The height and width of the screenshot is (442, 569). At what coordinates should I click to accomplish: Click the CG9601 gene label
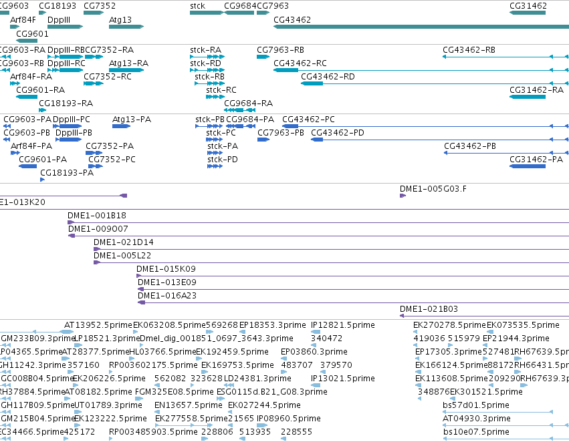(x=32, y=33)
